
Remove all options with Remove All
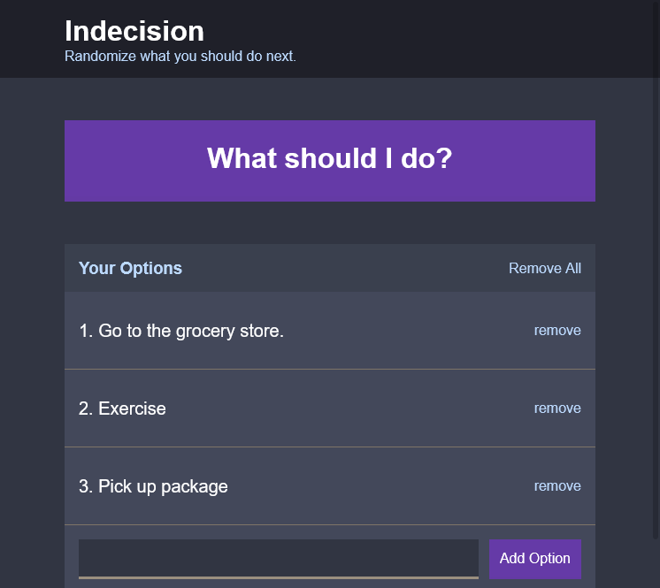click(x=545, y=268)
